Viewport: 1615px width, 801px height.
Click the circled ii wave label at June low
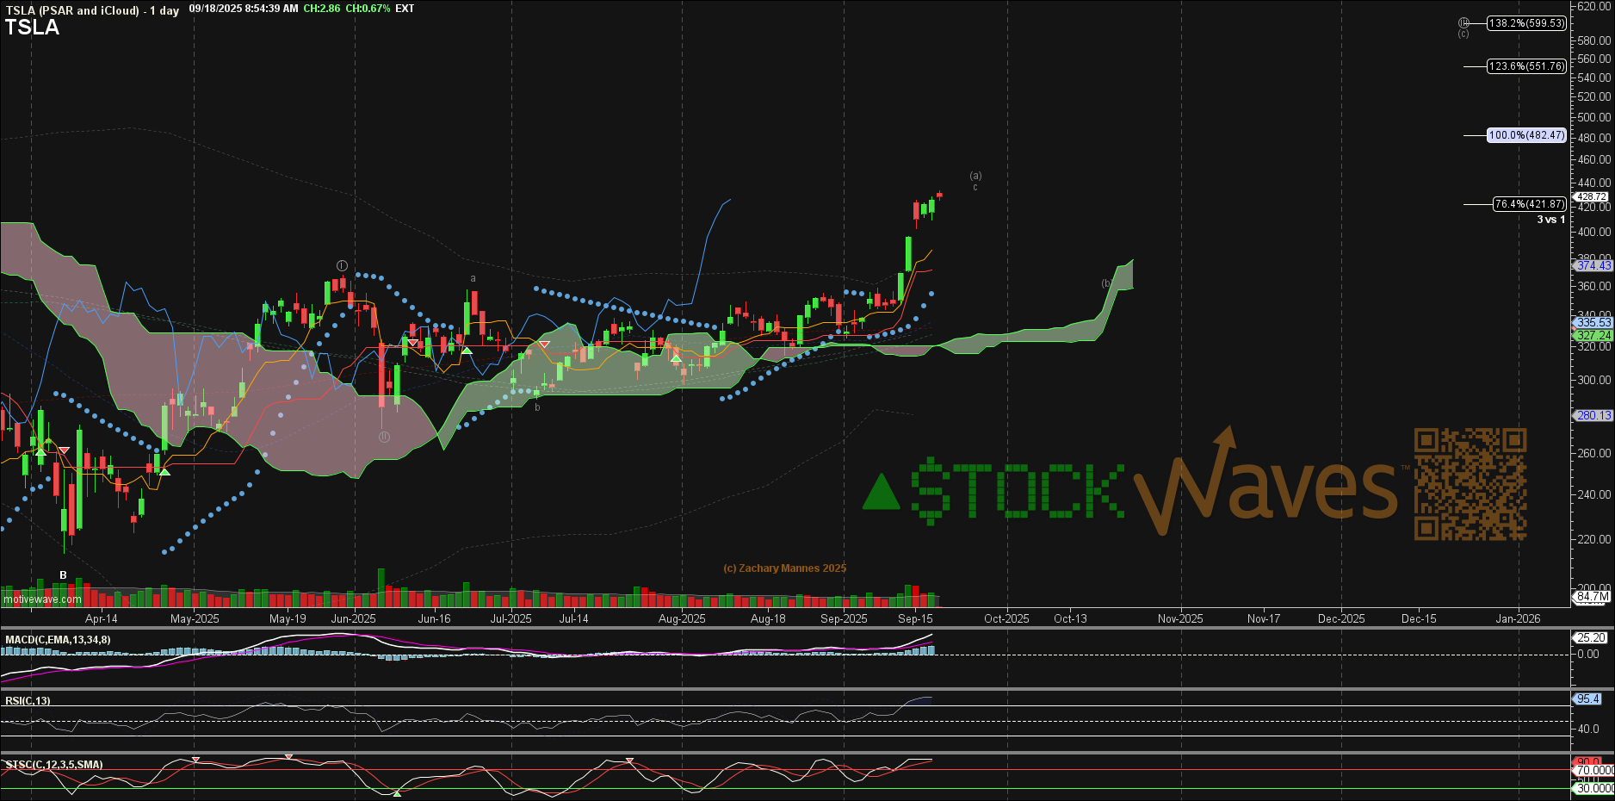click(384, 437)
